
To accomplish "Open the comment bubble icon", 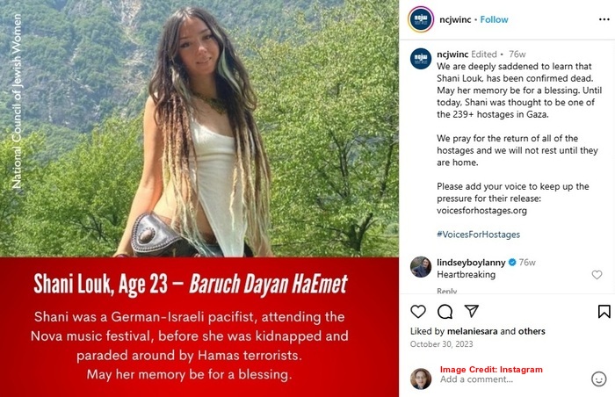I will [x=445, y=312].
